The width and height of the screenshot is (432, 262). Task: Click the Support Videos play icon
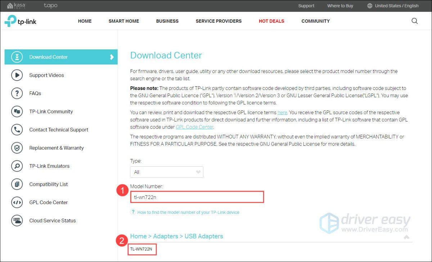click(x=17, y=75)
